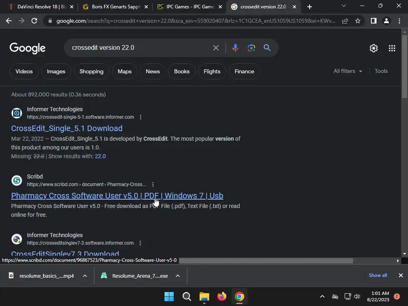Screen dimensions: 408x306
Task: Click the horizontal scrollbar
Action: tap(266, 261)
